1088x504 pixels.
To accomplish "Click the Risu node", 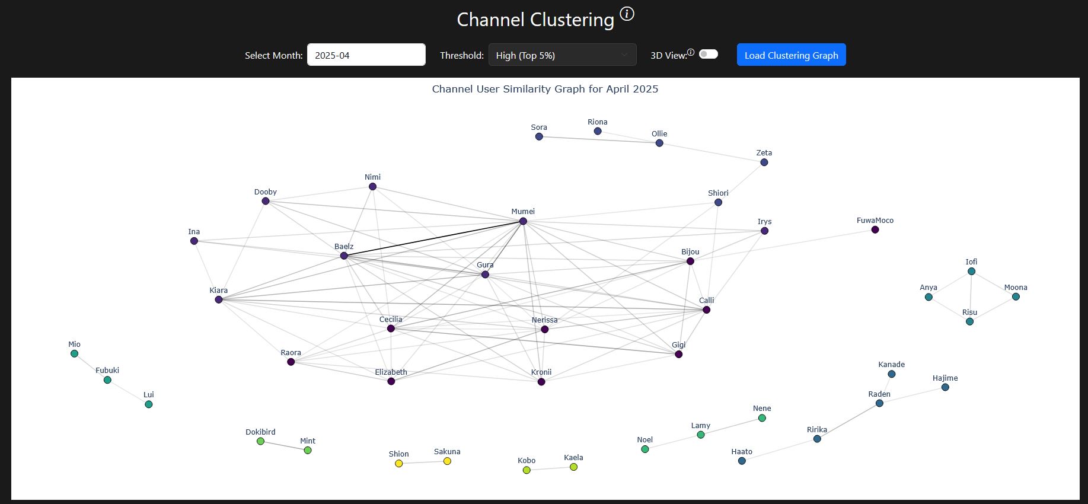I will [969, 321].
